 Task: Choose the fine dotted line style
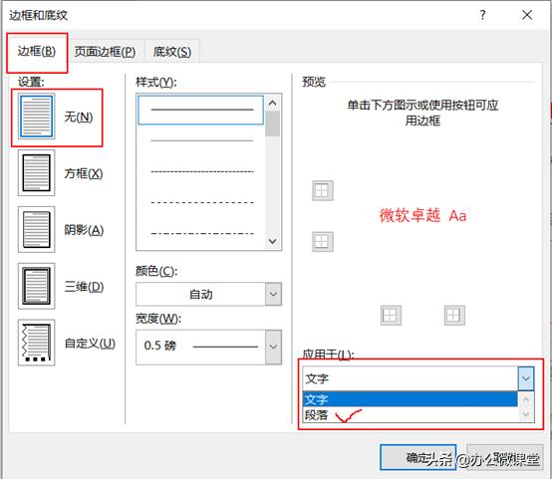[202, 171]
